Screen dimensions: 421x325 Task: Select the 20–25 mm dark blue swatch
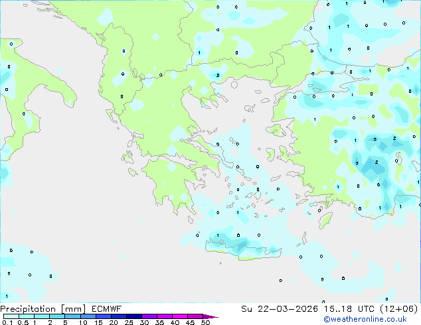pyautogui.click(x=119, y=316)
